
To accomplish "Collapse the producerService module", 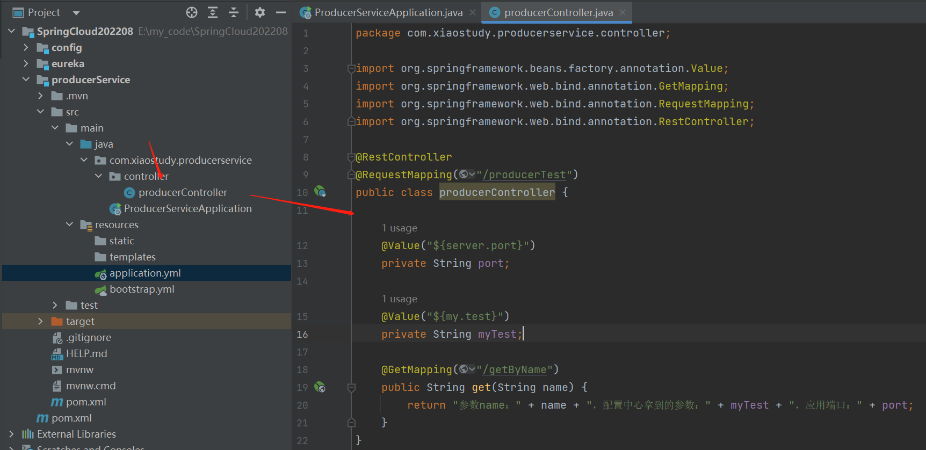I will [26, 79].
